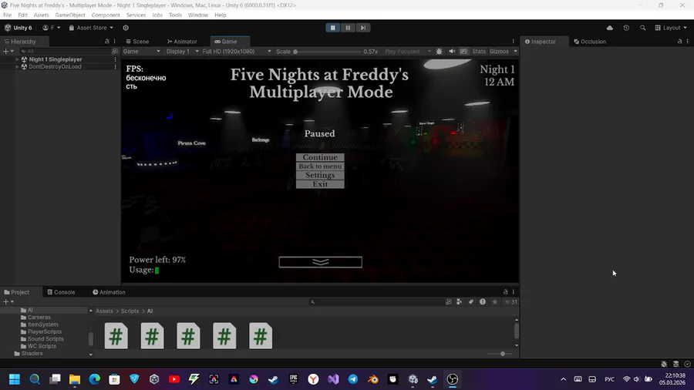This screenshot has height=390, width=694.
Task: Click Continue in pause menu
Action: click(320, 157)
